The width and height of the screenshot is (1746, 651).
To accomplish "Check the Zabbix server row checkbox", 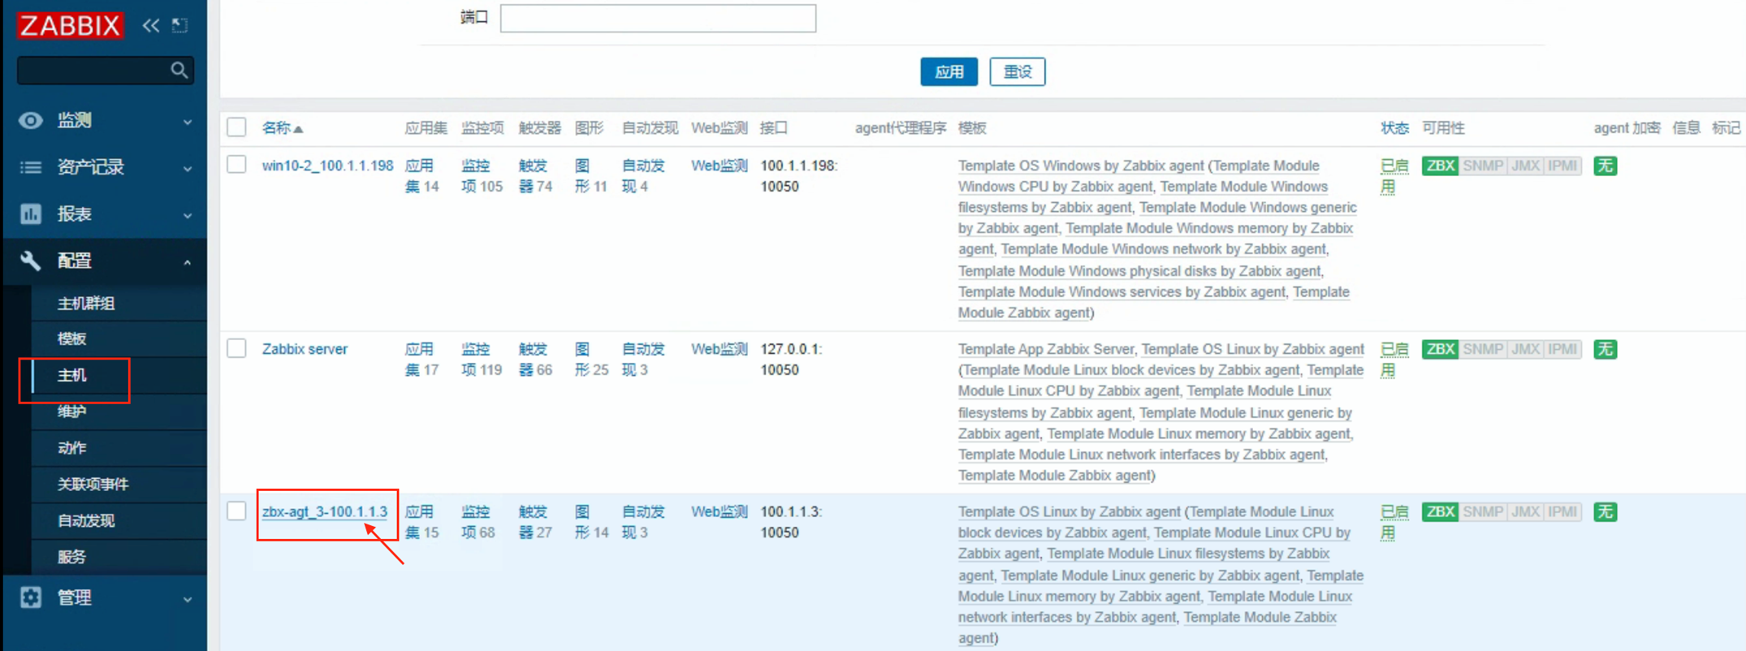I will [x=236, y=348].
